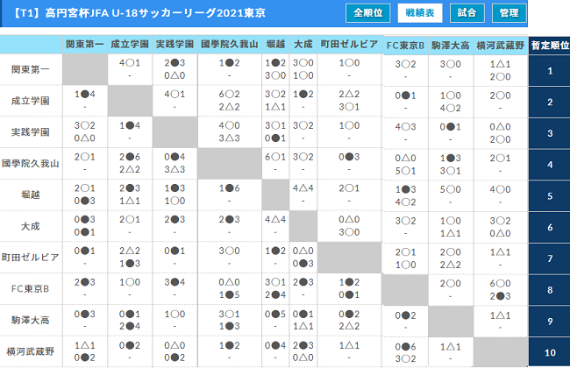Click the 國學院久我山 column header
The image size is (570, 368).
click(x=230, y=45)
